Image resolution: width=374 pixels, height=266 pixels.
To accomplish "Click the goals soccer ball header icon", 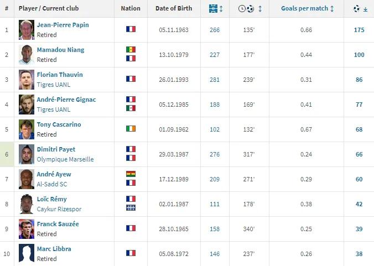I will point(356,9).
